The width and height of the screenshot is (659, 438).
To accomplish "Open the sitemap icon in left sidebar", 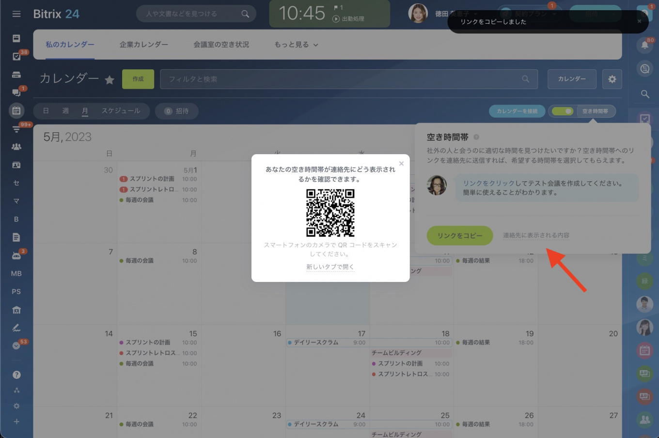I will (x=16, y=391).
